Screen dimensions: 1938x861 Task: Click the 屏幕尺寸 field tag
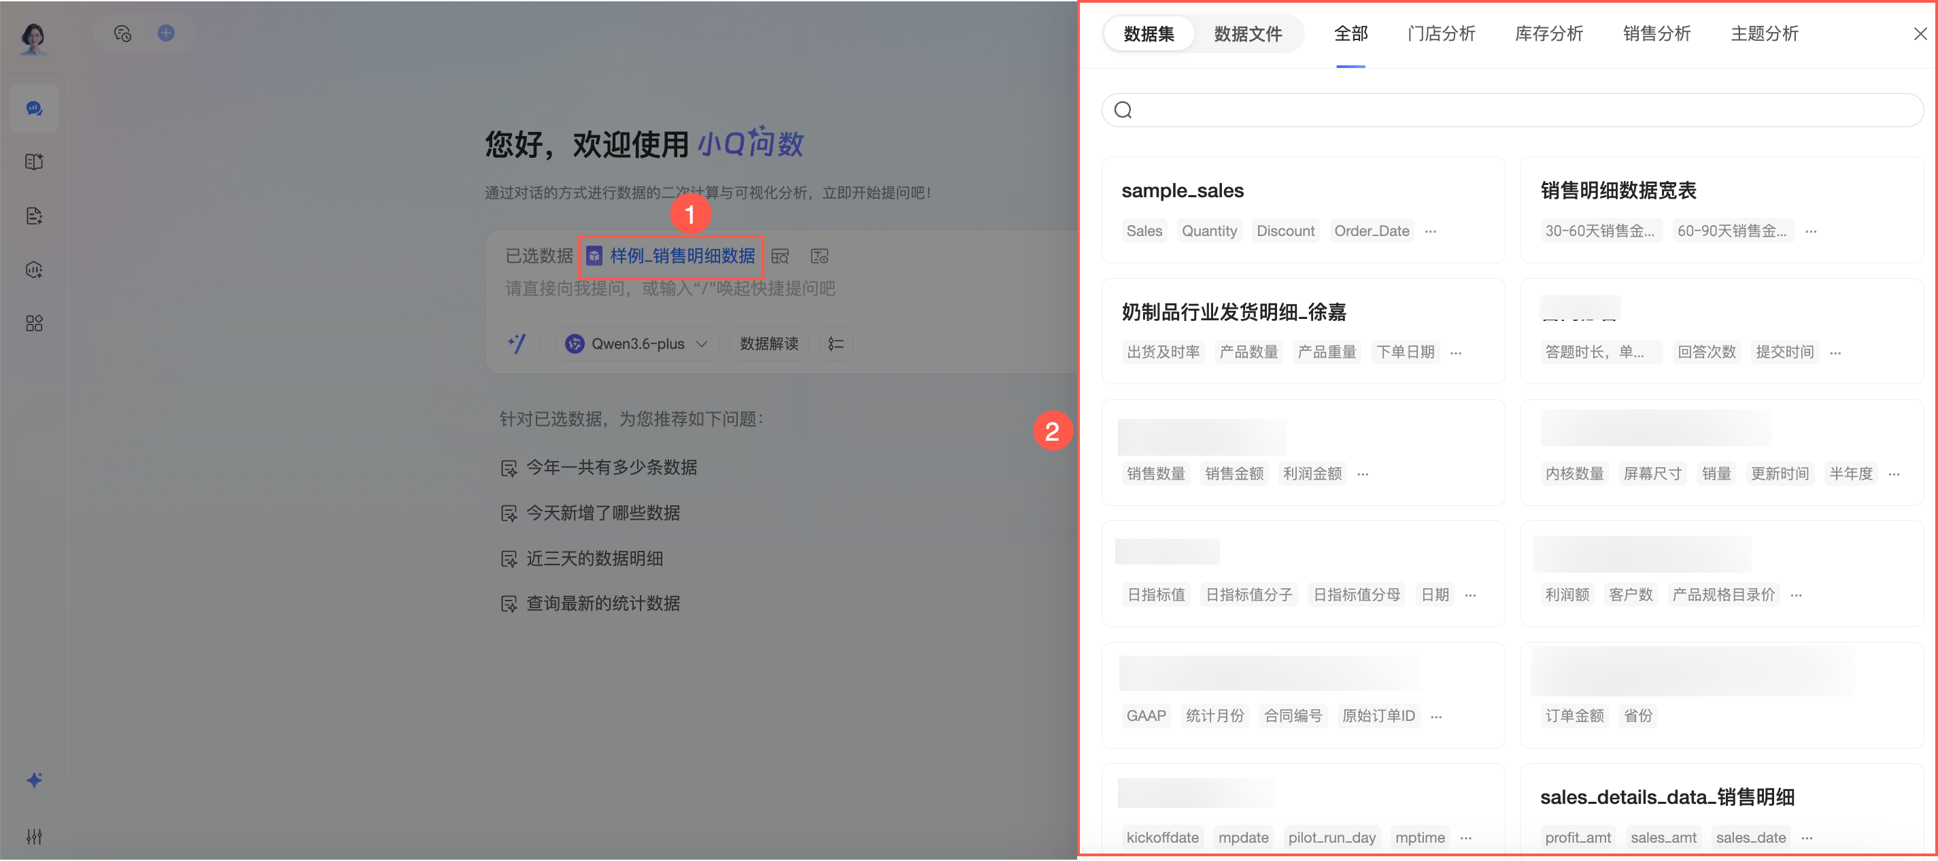coord(1652,474)
